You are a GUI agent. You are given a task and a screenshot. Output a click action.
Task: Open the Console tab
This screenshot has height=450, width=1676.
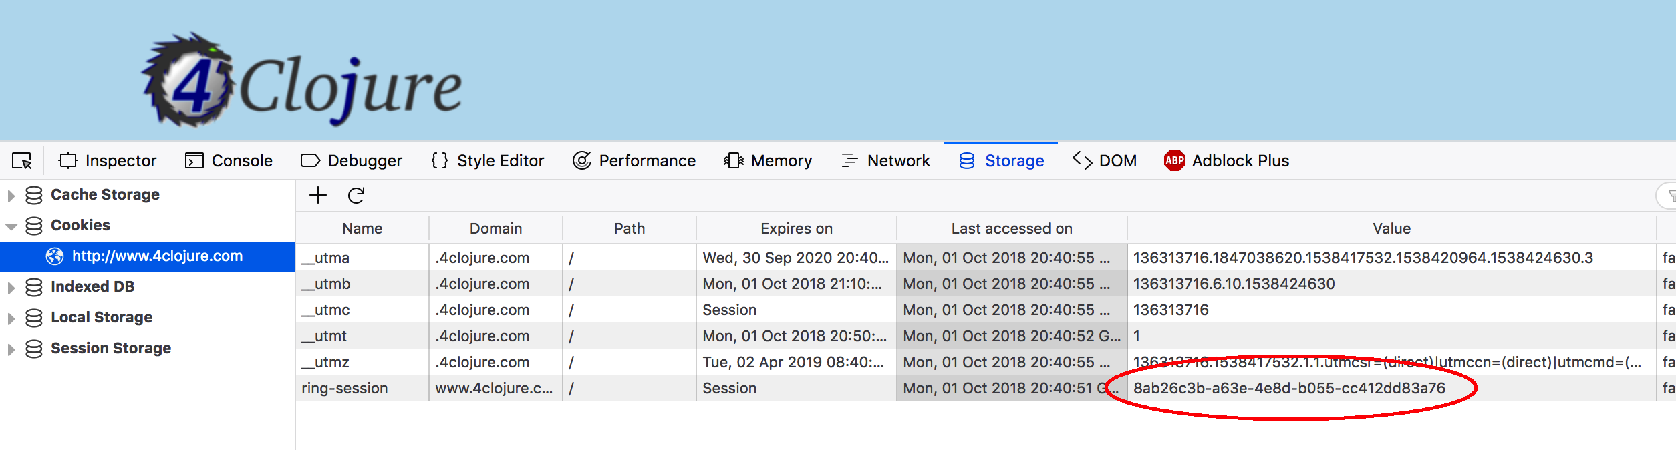(x=229, y=161)
